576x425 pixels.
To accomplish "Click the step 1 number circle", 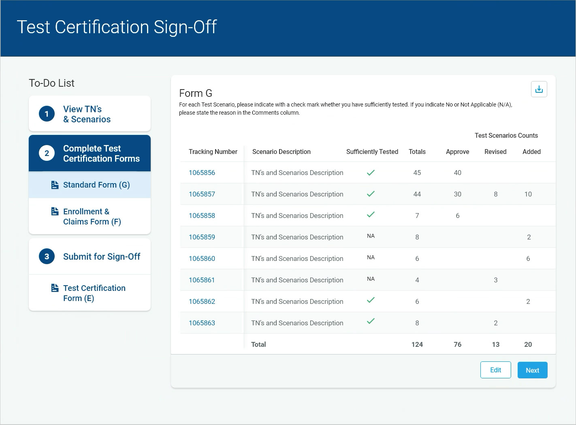I will click(47, 114).
